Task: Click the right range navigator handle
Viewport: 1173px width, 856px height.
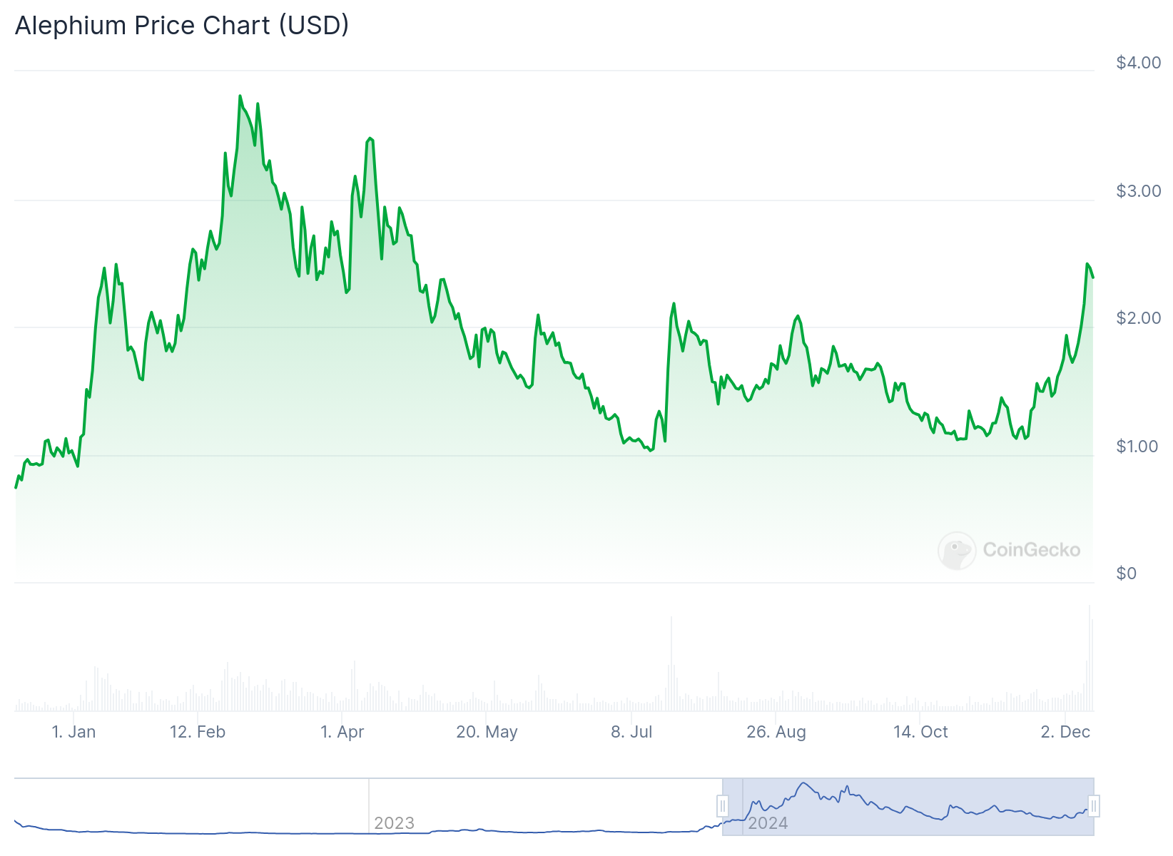Action: [1094, 806]
